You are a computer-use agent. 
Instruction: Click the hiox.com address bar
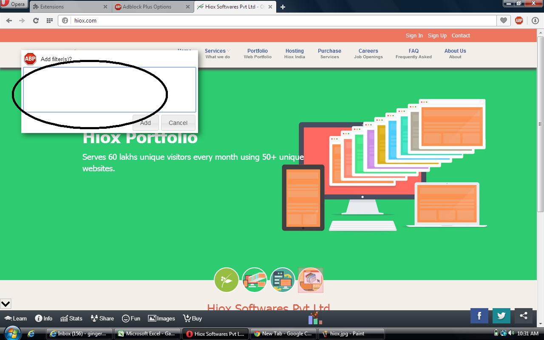(277, 20)
